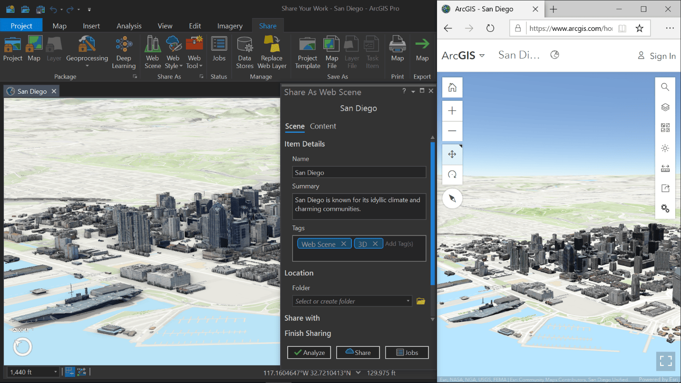Open the layers icon in the browser map sidebar
The width and height of the screenshot is (681, 383).
point(665,107)
